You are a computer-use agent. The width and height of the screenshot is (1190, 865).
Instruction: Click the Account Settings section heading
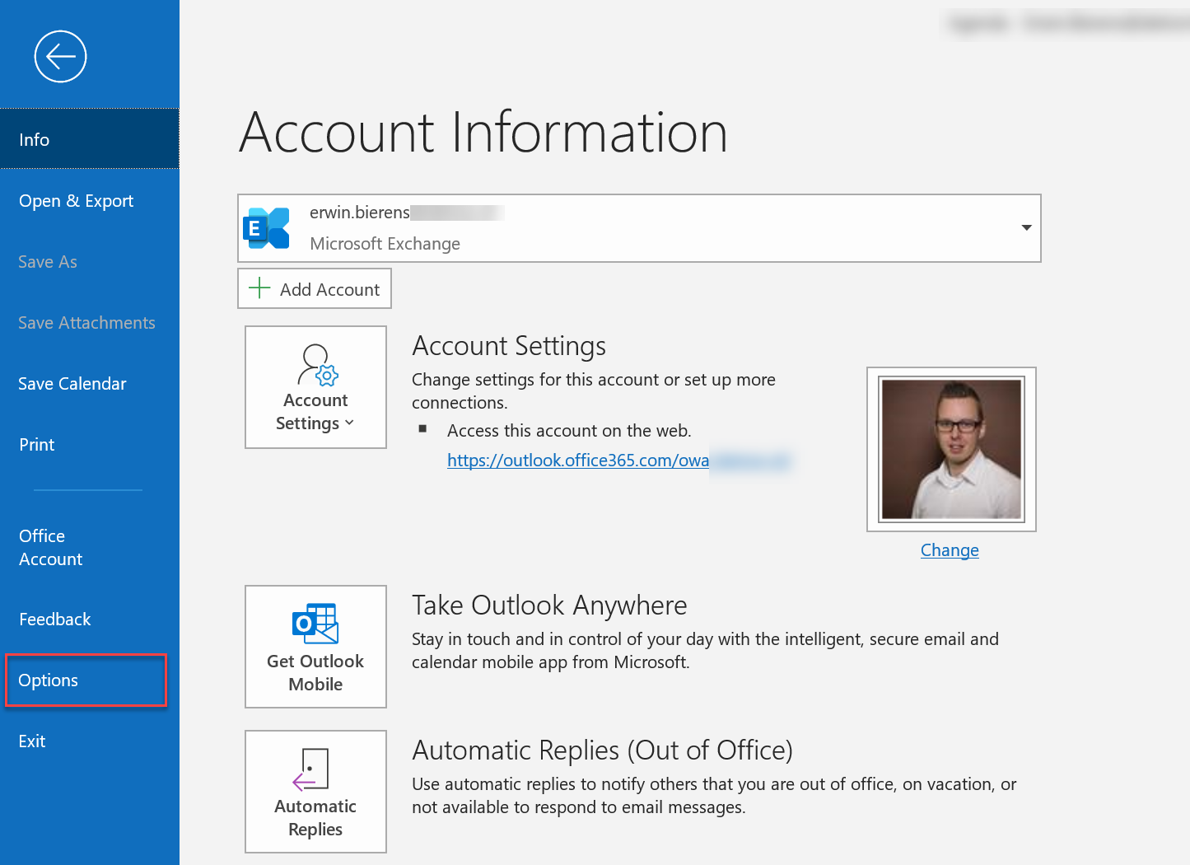pos(509,345)
